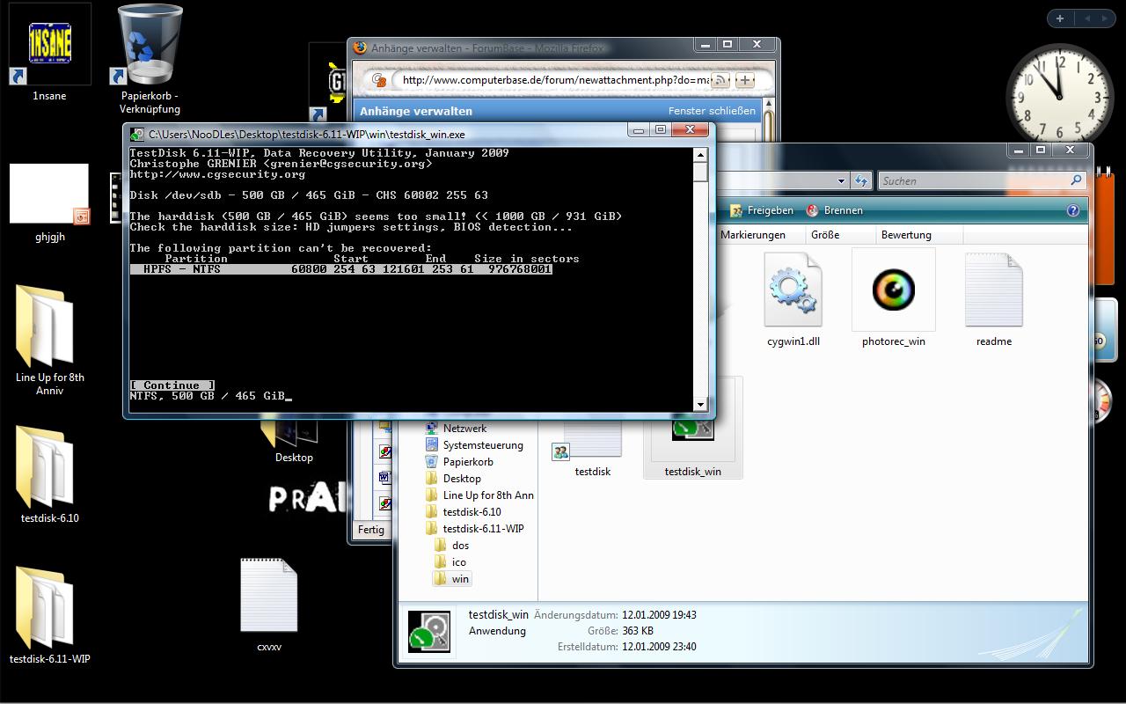Open testdisk-6.11-WIP in Explorer folder tree
The height and width of the screenshot is (704, 1126).
coord(483,529)
